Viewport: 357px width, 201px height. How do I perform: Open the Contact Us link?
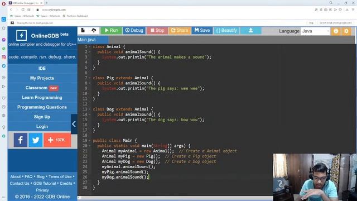(20, 184)
